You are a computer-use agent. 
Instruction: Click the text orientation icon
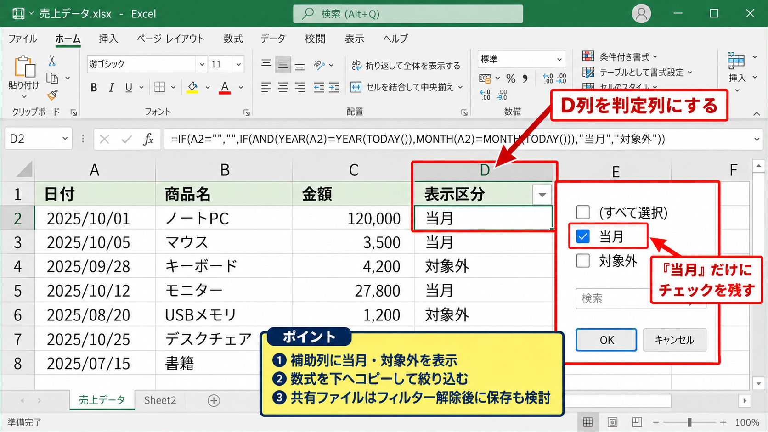click(x=319, y=65)
